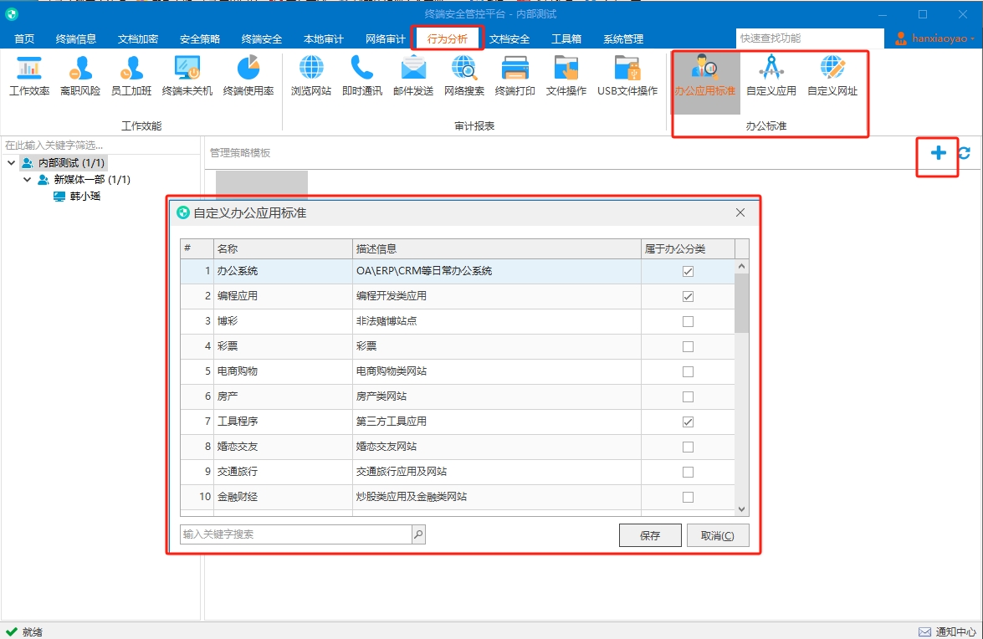Sort by the 属于办公分类 column header

(688, 248)
